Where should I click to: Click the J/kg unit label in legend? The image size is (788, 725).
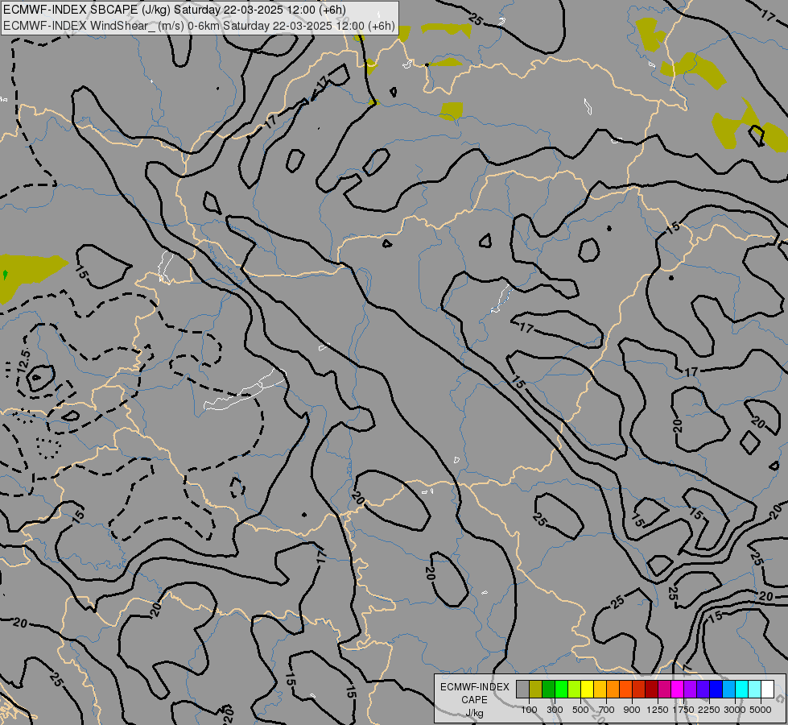pyautogui.click(x=474, y=713)
